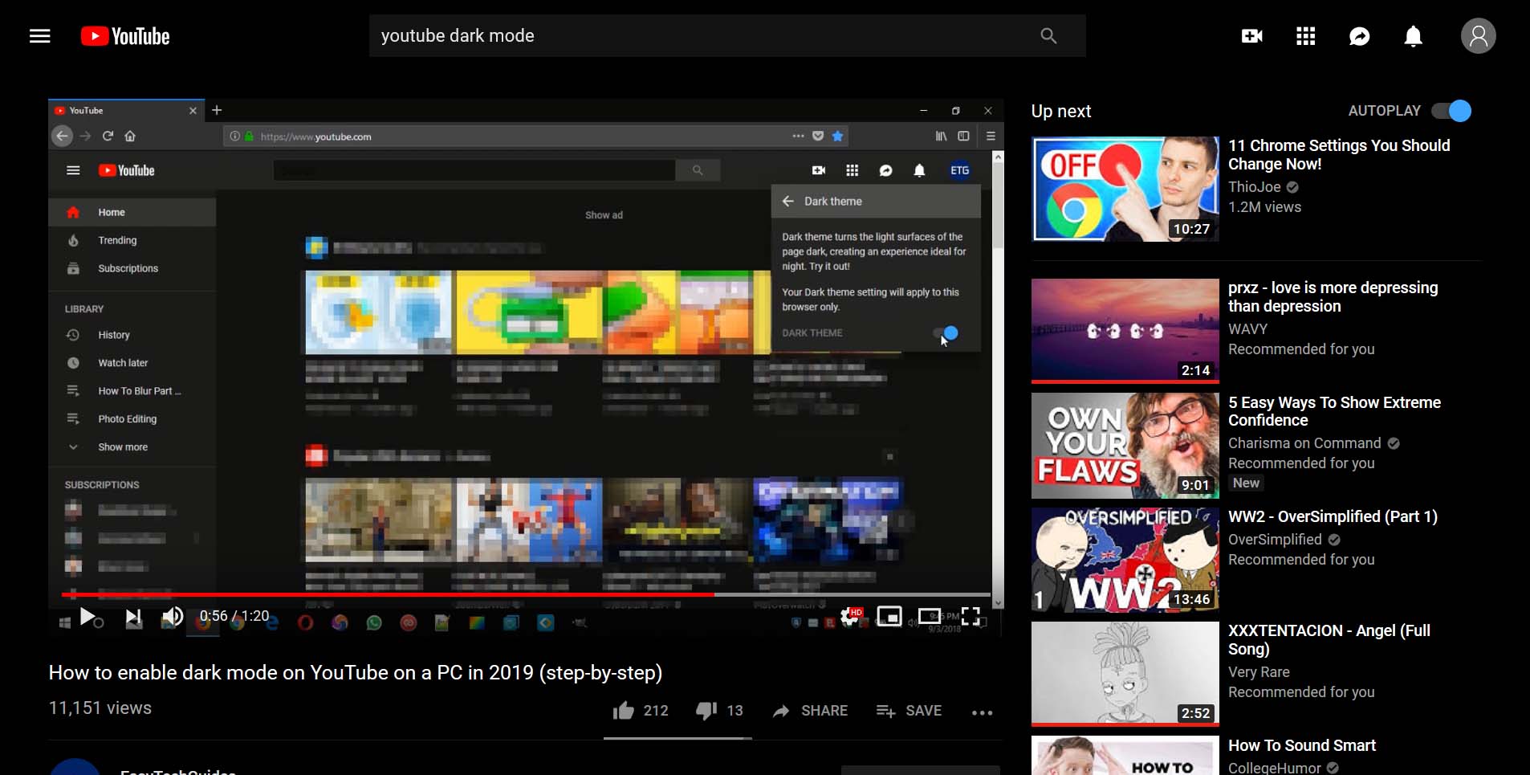Viewport: 1530px width, 775px height.
Task: Disable the Autoplay toggle
Action: (x=1451, y=111)
